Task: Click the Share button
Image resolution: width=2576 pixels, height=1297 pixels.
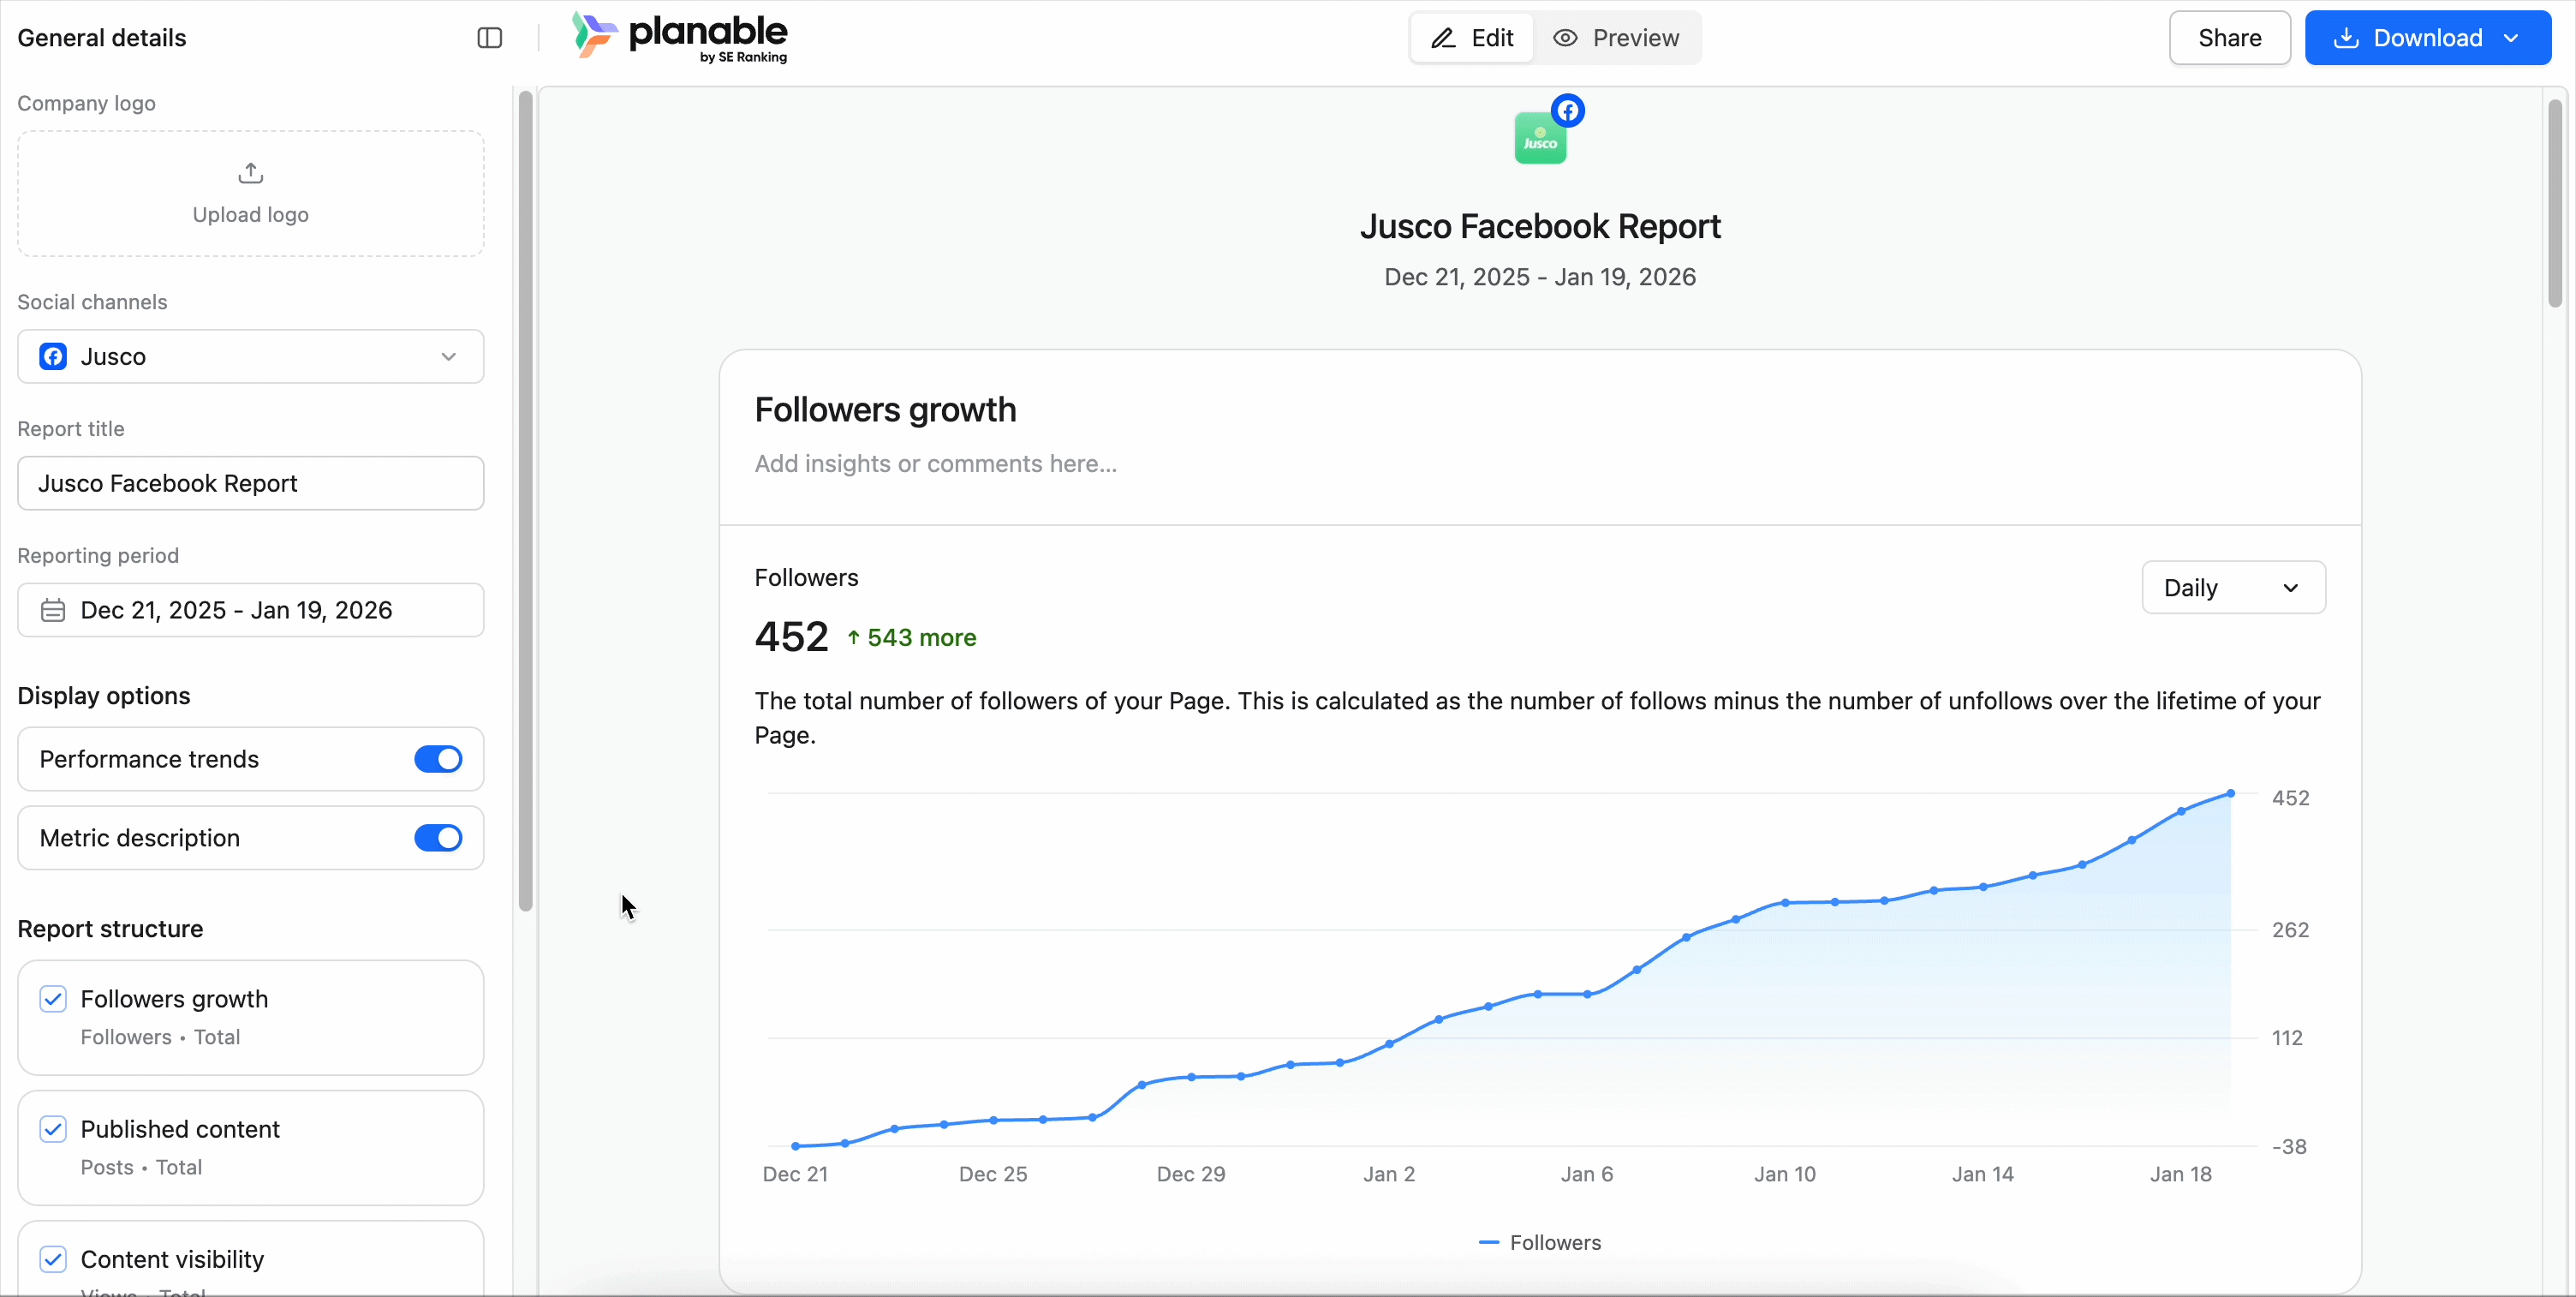Action: click(2229, 38)
